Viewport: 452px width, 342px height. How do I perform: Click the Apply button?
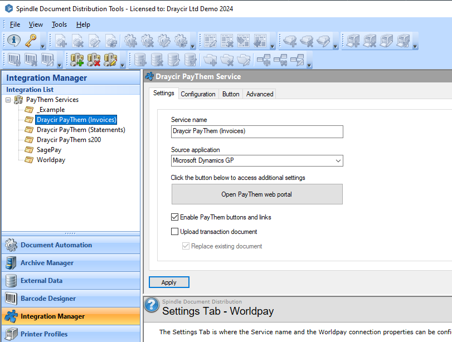169,282
